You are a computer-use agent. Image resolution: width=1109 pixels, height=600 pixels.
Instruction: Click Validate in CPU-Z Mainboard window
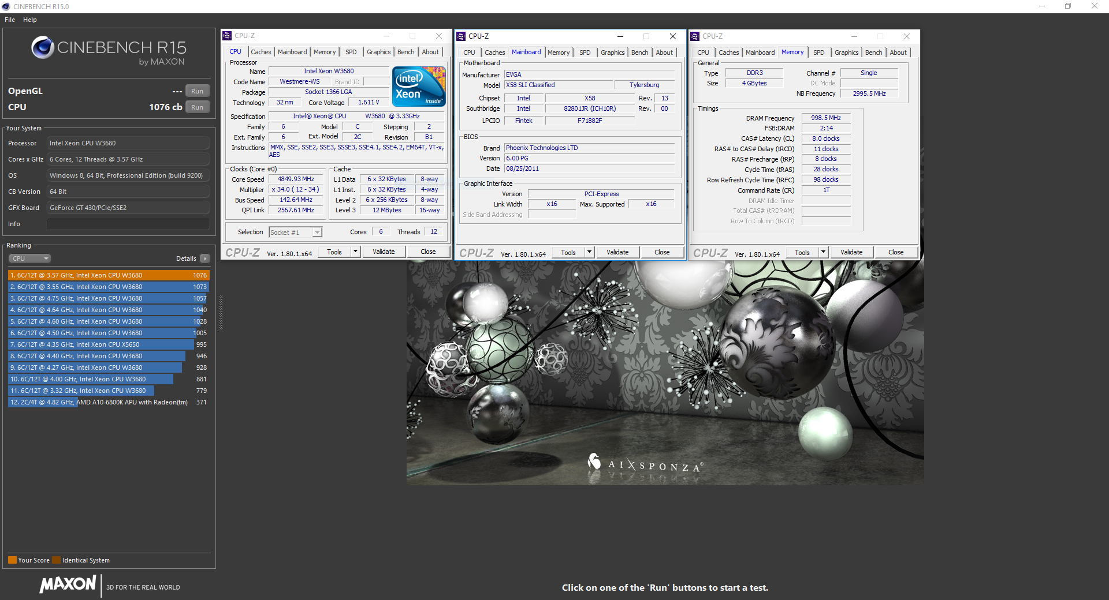[617, 252]
